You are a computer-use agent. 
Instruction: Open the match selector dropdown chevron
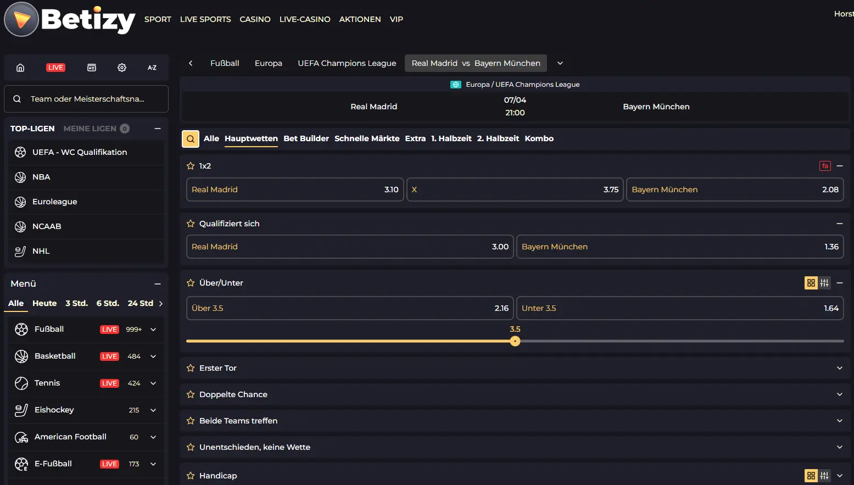(x=560, y=63)
